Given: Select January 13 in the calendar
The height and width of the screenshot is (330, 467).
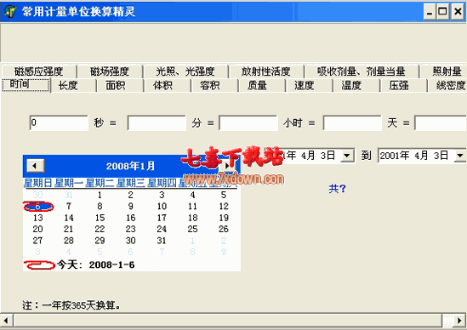Looking at the screenshot, I should [37, 218].
